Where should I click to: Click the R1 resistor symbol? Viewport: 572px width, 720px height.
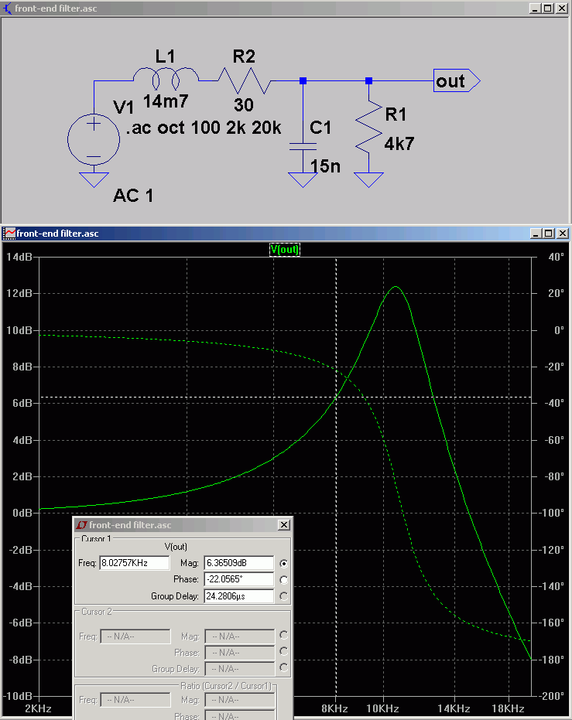click(x=369, y=131)
